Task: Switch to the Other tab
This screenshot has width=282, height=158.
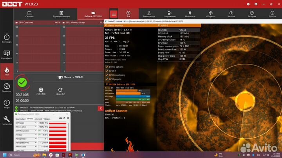Action: pos(272,14)
